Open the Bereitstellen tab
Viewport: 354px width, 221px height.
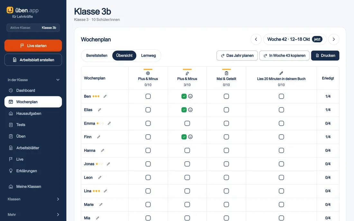coord(97,56)
